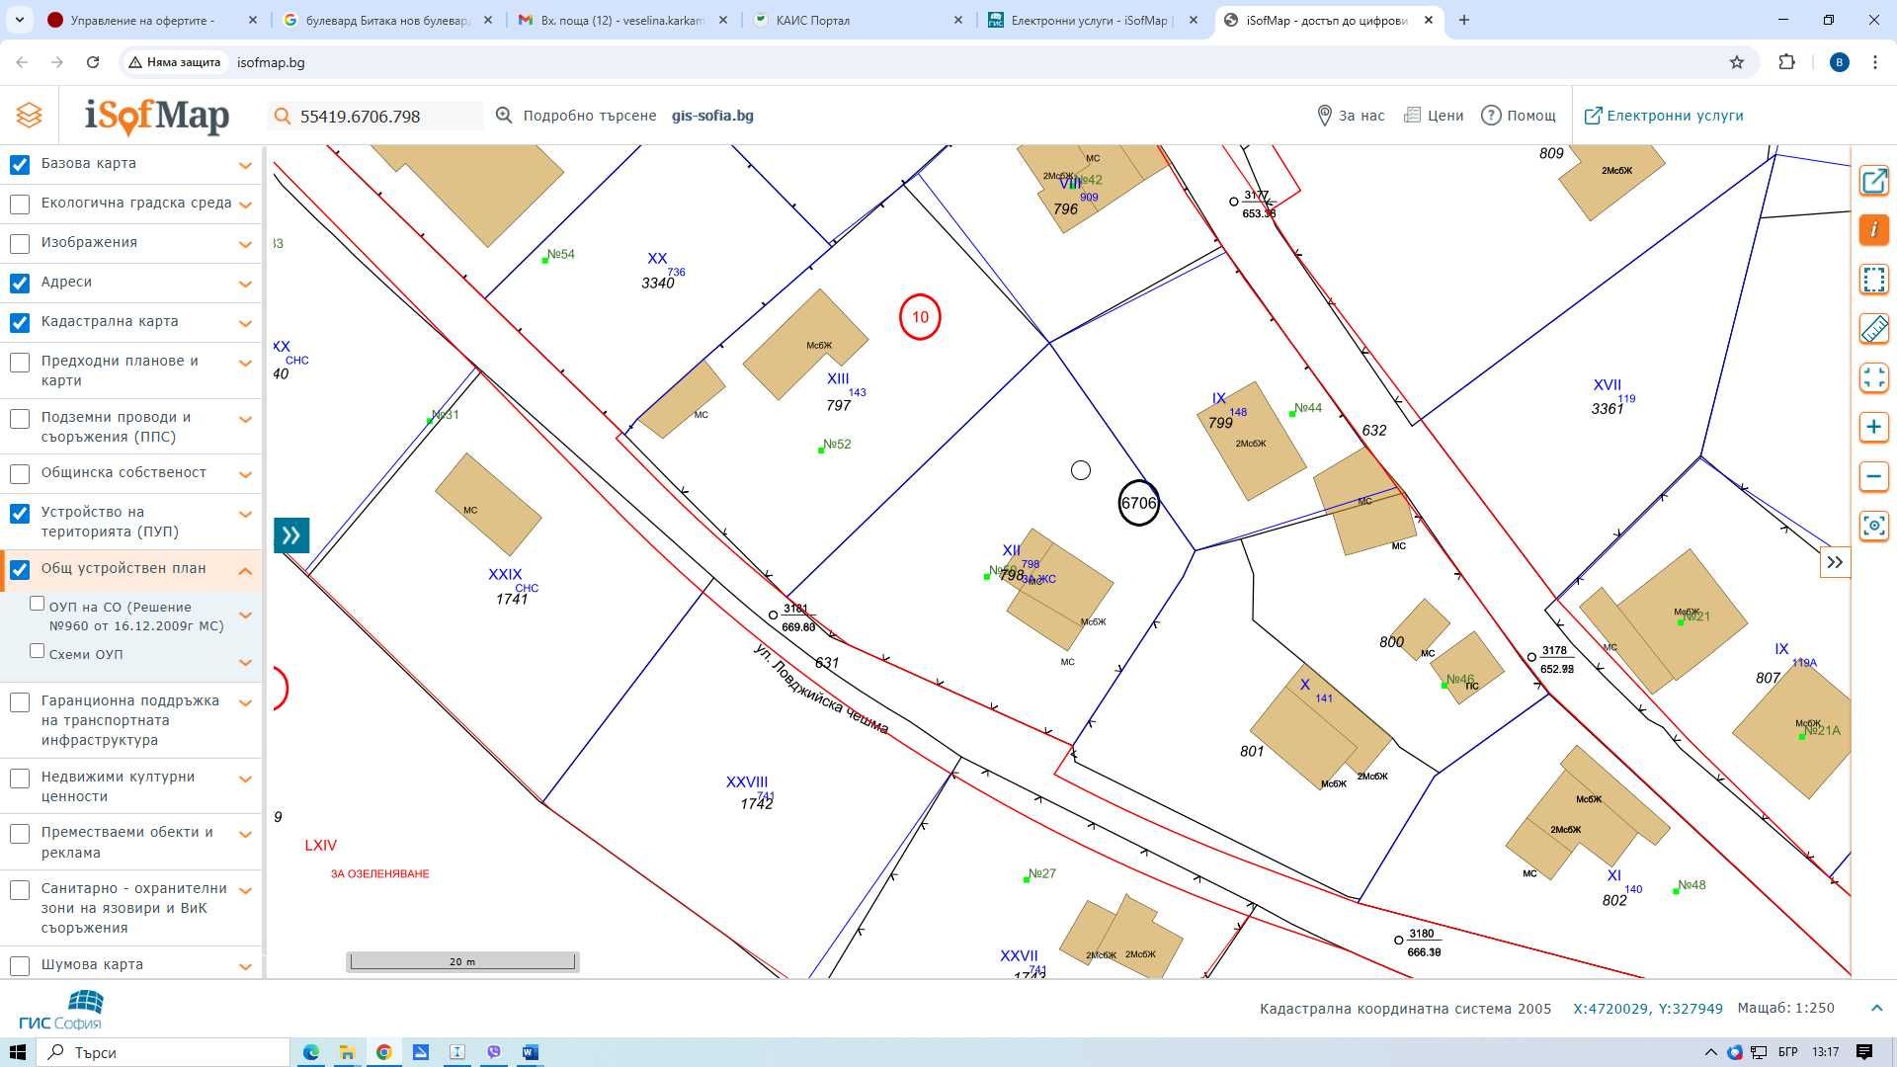Enable the Общинска собственост layer
This screenshot has width=1897, height=1067.
pos(20,473)
